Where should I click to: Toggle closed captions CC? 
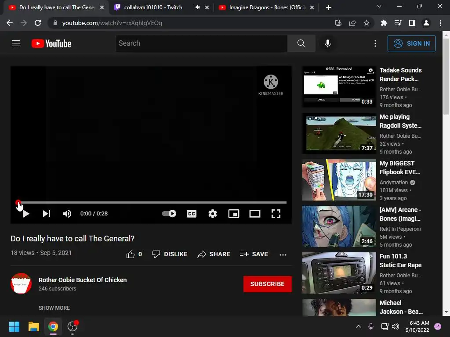[x=192, y=214]
